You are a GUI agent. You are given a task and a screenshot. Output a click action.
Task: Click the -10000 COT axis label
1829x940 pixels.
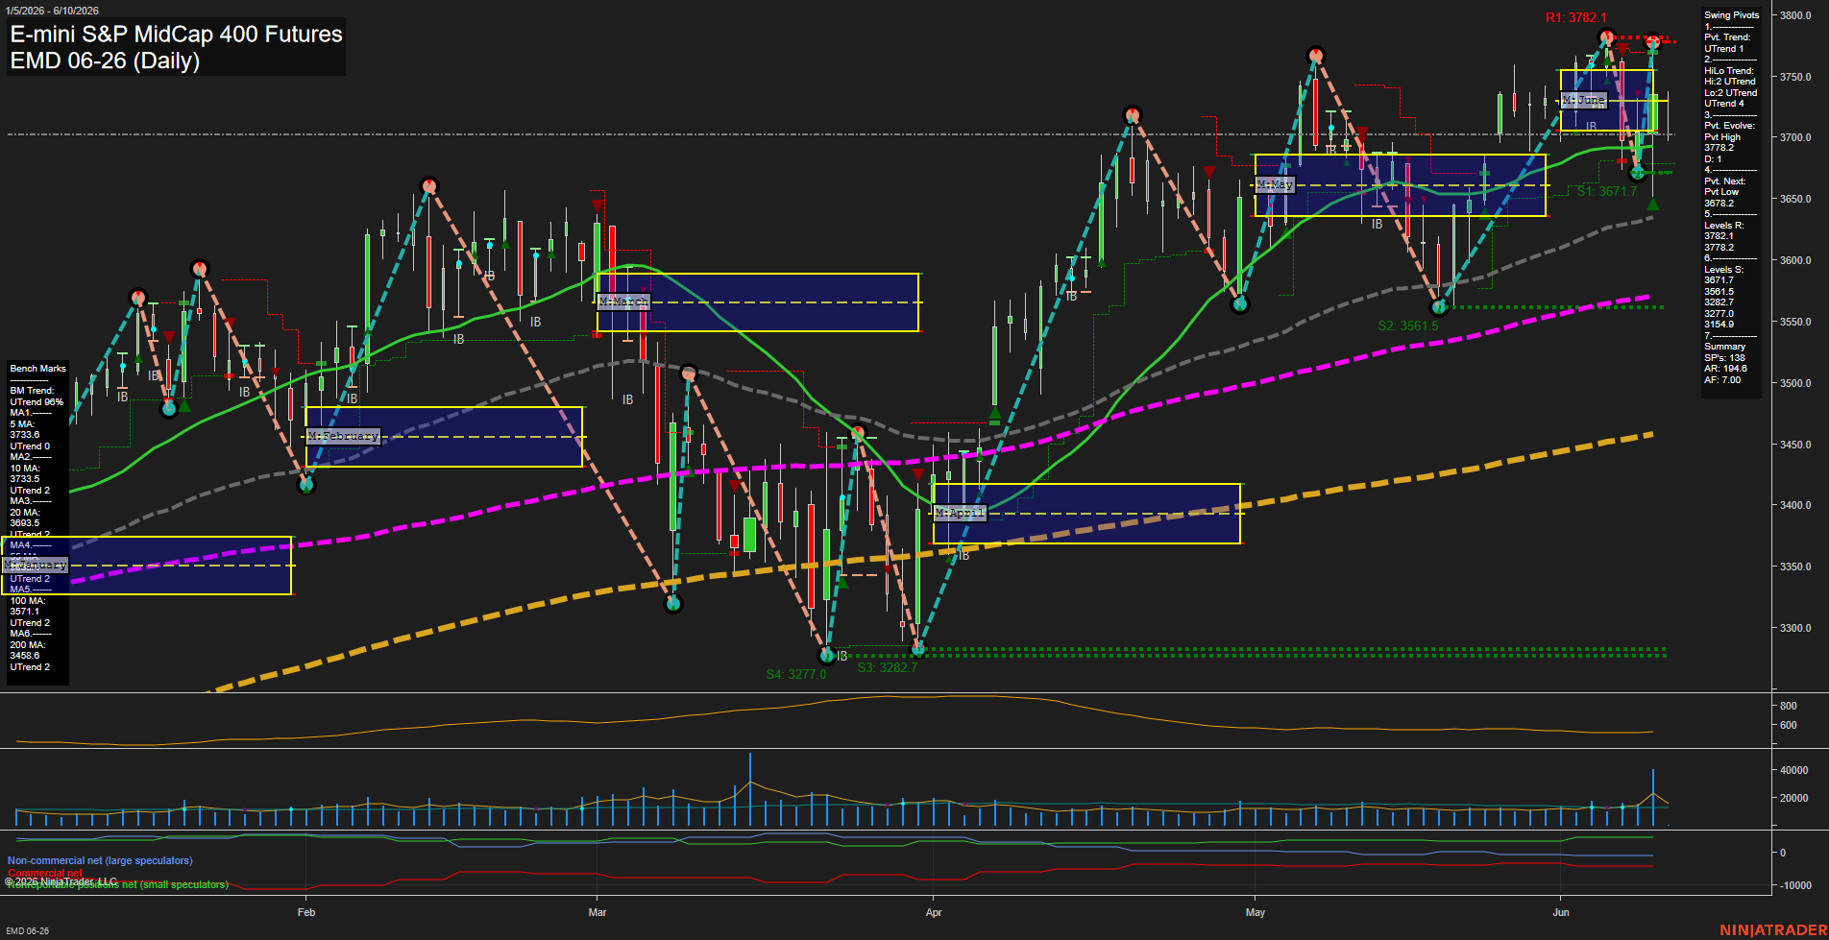(1795, 885)
